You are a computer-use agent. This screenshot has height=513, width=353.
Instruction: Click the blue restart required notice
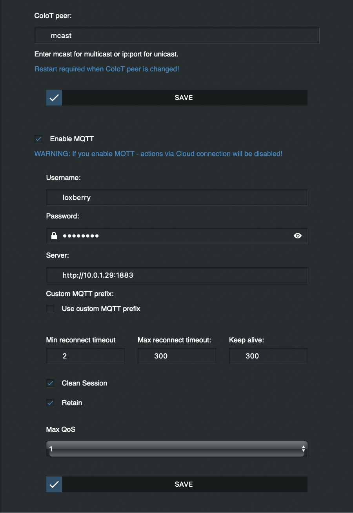click(107, 69)
